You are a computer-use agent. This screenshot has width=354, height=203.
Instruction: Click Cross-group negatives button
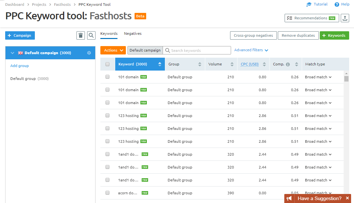click(x=253, y=35)
